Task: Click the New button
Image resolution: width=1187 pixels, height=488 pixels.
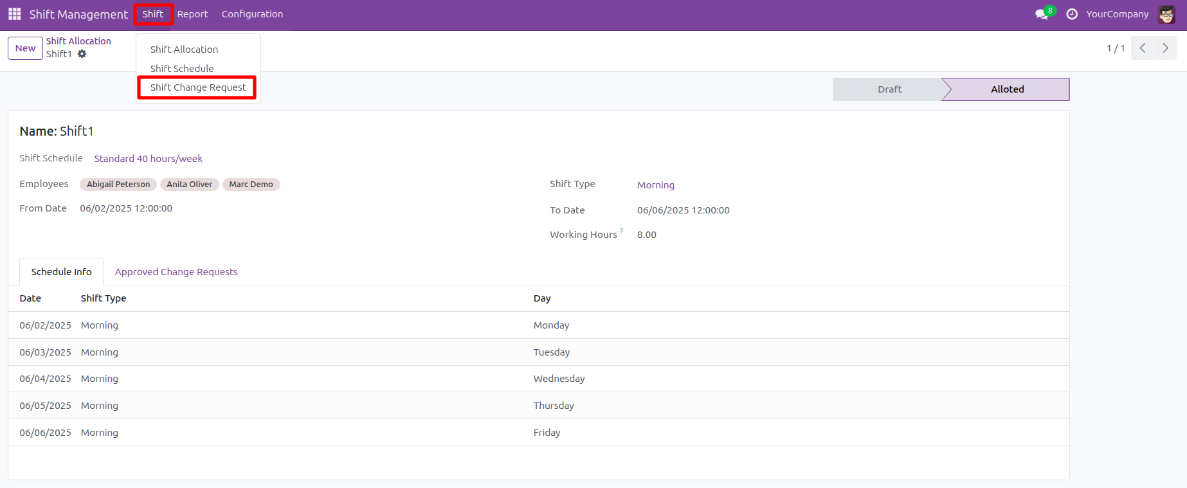Action: [x=25, y=48]
